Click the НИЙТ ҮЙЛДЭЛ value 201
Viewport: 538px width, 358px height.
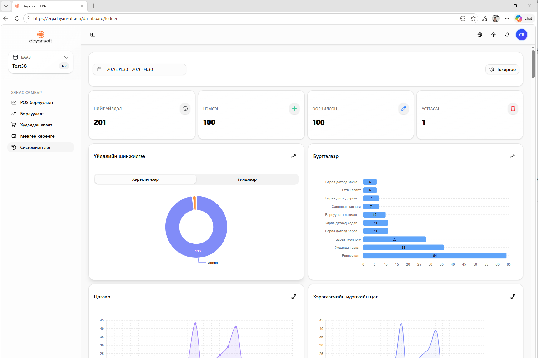click(x=100, y=122)
